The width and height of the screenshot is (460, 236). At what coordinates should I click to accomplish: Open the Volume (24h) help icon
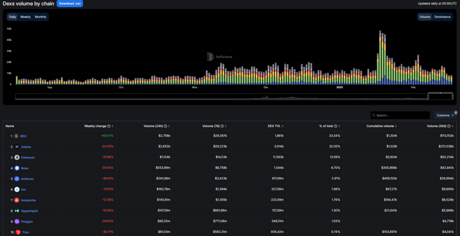(165, 126)
